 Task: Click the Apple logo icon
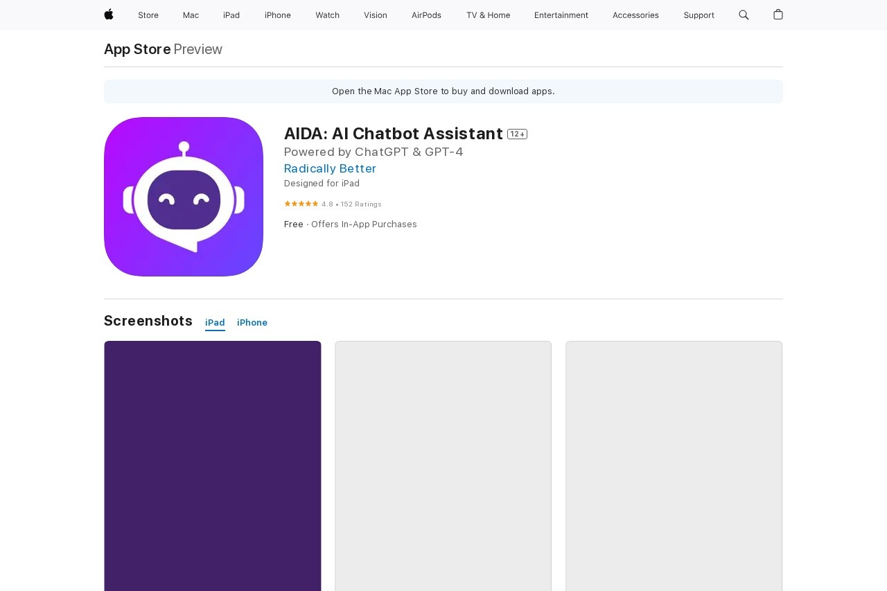point(109,15)
